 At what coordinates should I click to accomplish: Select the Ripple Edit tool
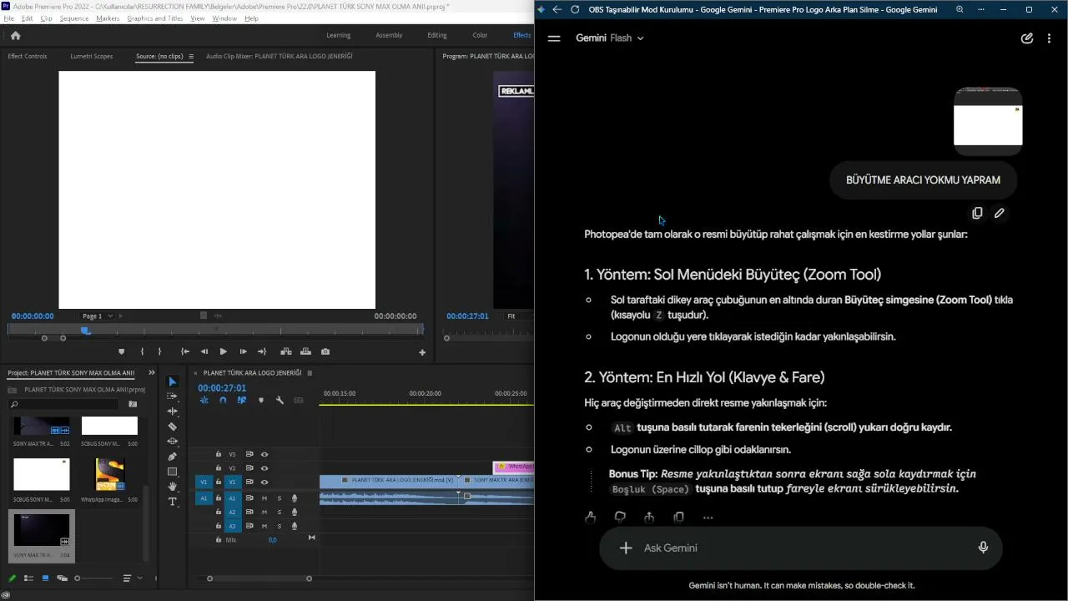click(x=173, y=412)
